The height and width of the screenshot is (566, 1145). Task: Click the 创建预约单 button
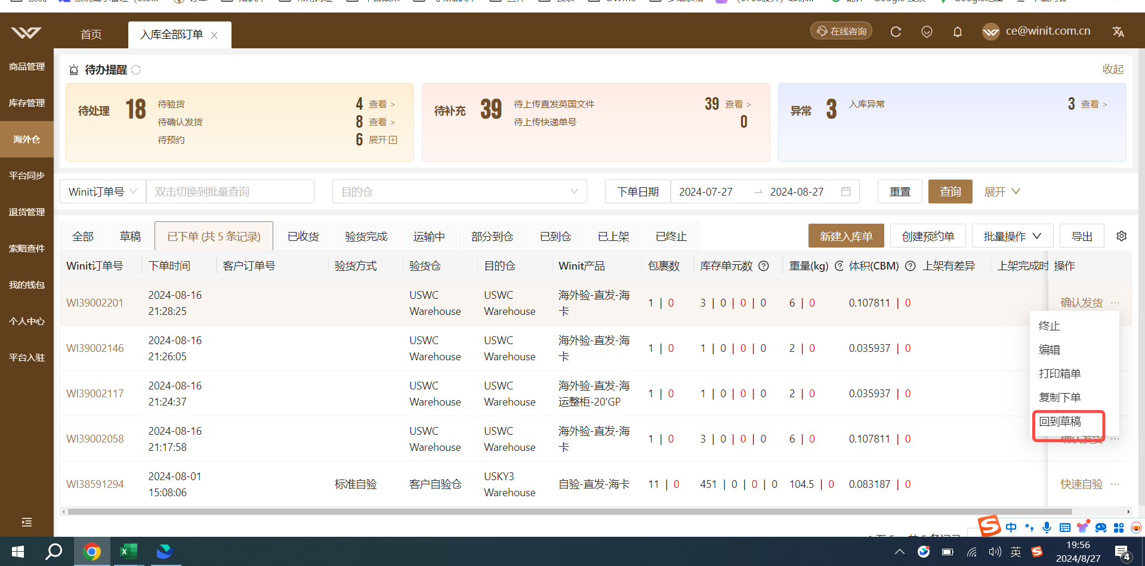coord(928,236)
